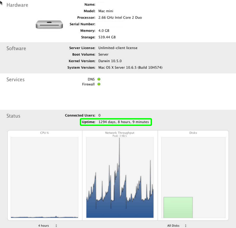This screenshot has height=228, width=236.
Task: Click the Disks graph title
Action: click(x=193, y=133)
